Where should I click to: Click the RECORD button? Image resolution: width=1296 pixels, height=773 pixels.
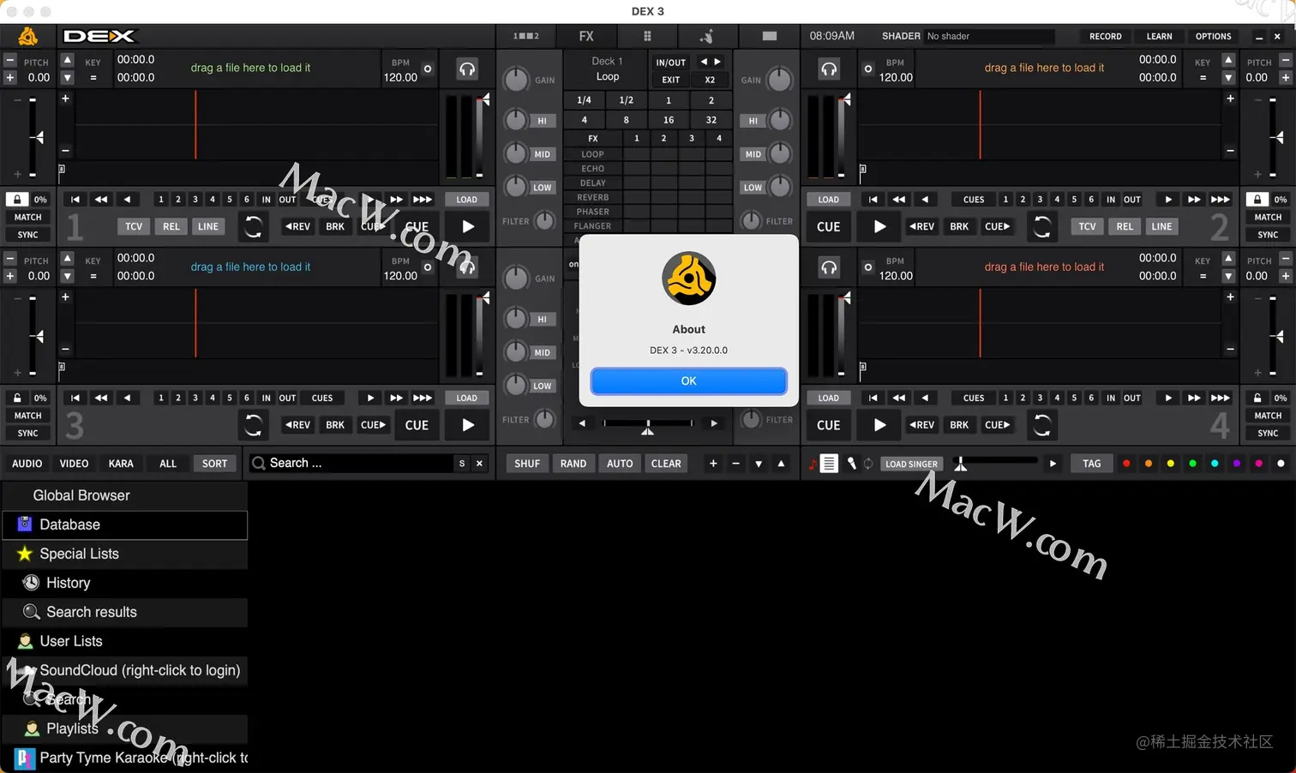pos(1105,36)
